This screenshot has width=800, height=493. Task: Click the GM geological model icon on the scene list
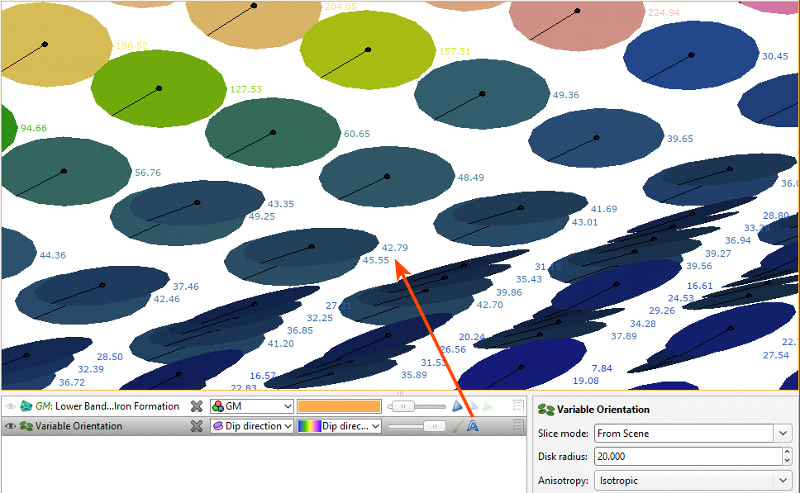pyautogui.click(x=27, y=405)
